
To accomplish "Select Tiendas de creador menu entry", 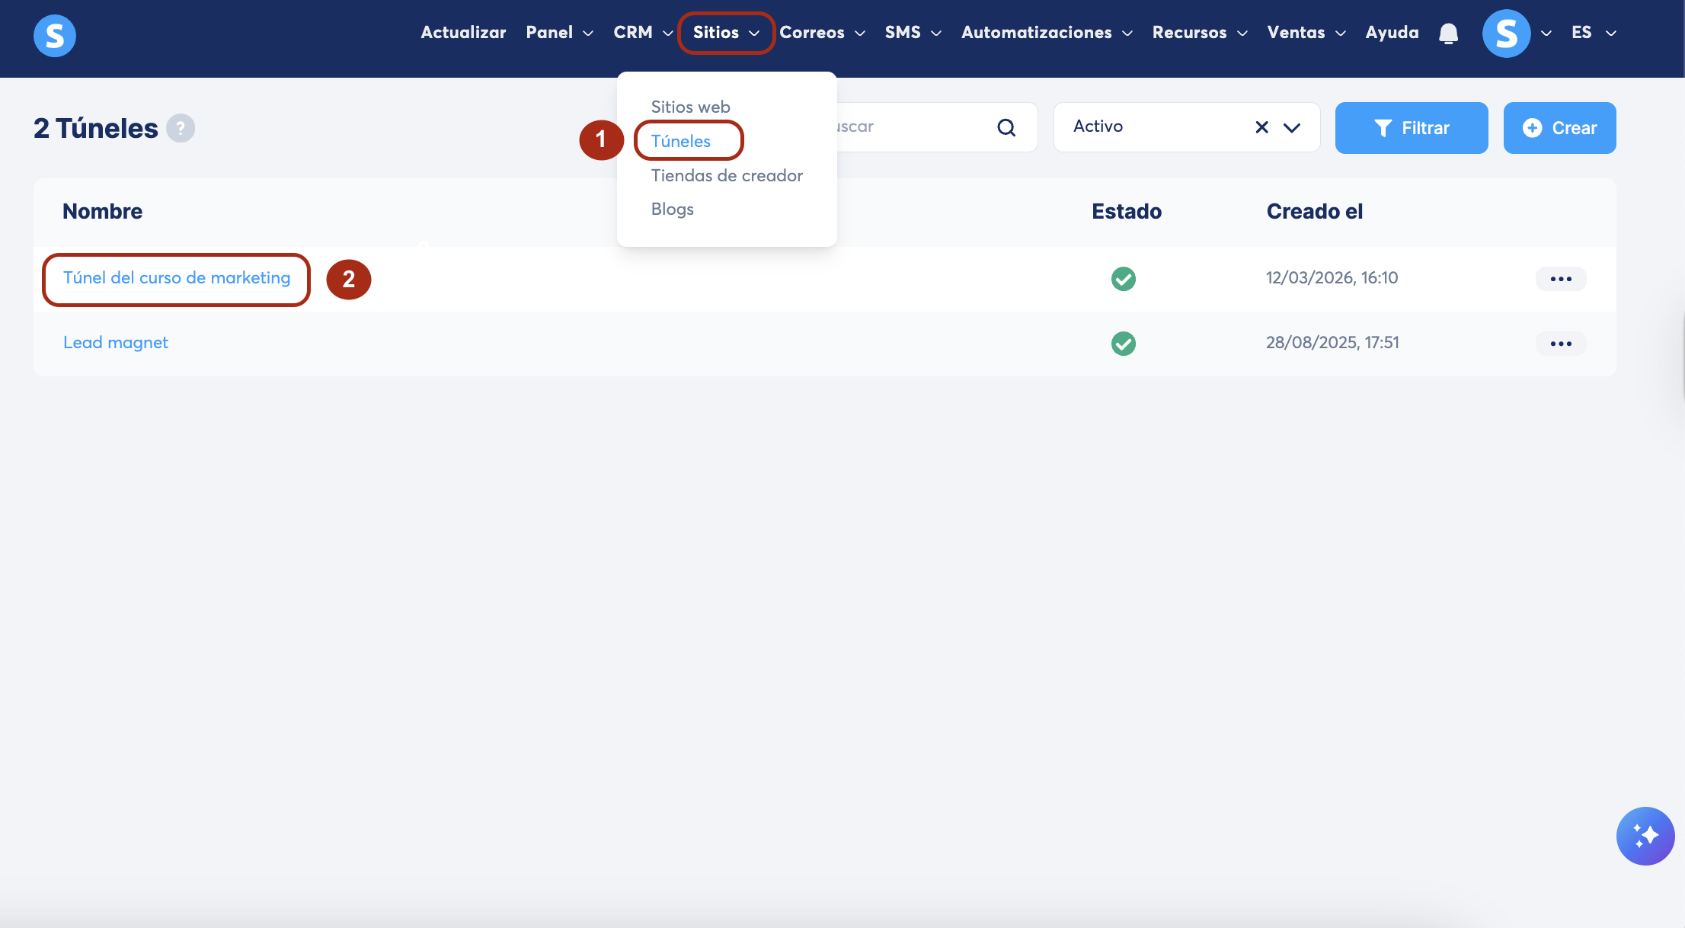I will pos(726,175).
